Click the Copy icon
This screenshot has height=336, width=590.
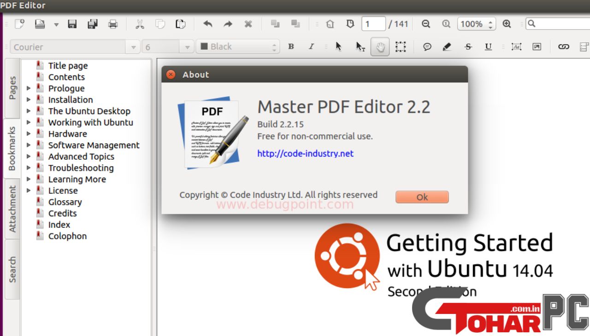[x=160, y=24]
